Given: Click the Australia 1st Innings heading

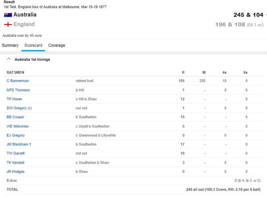Looking at the screenshot, I should pos(32,59).
